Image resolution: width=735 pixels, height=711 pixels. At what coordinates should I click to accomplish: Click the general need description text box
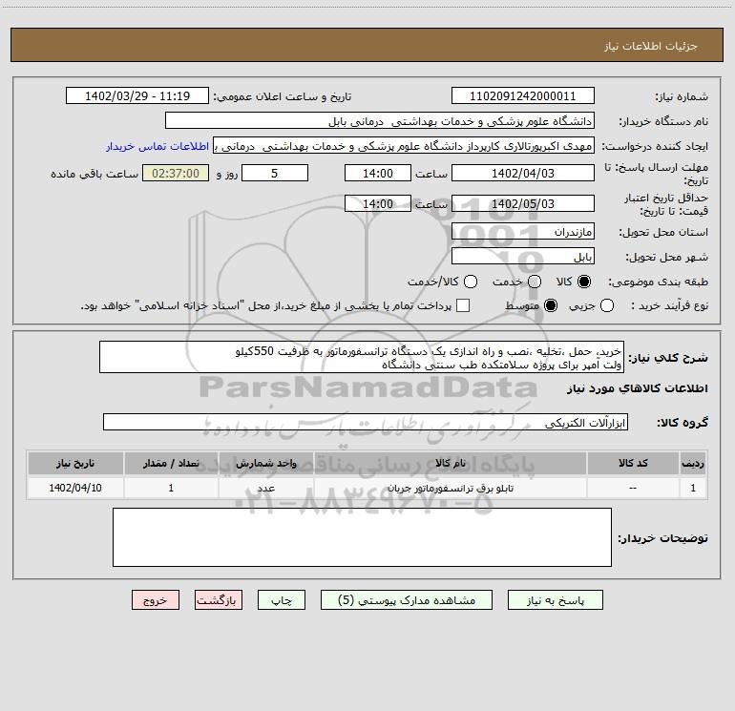tap(362, 357)
